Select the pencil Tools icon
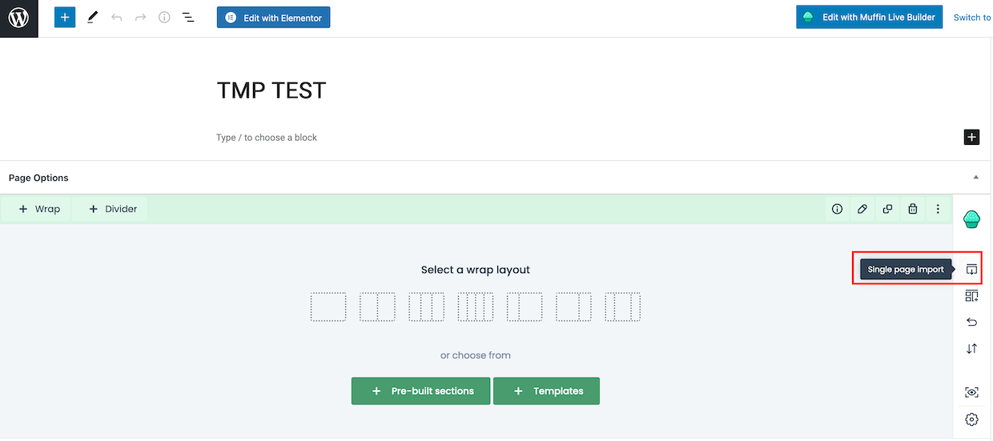 93,17
